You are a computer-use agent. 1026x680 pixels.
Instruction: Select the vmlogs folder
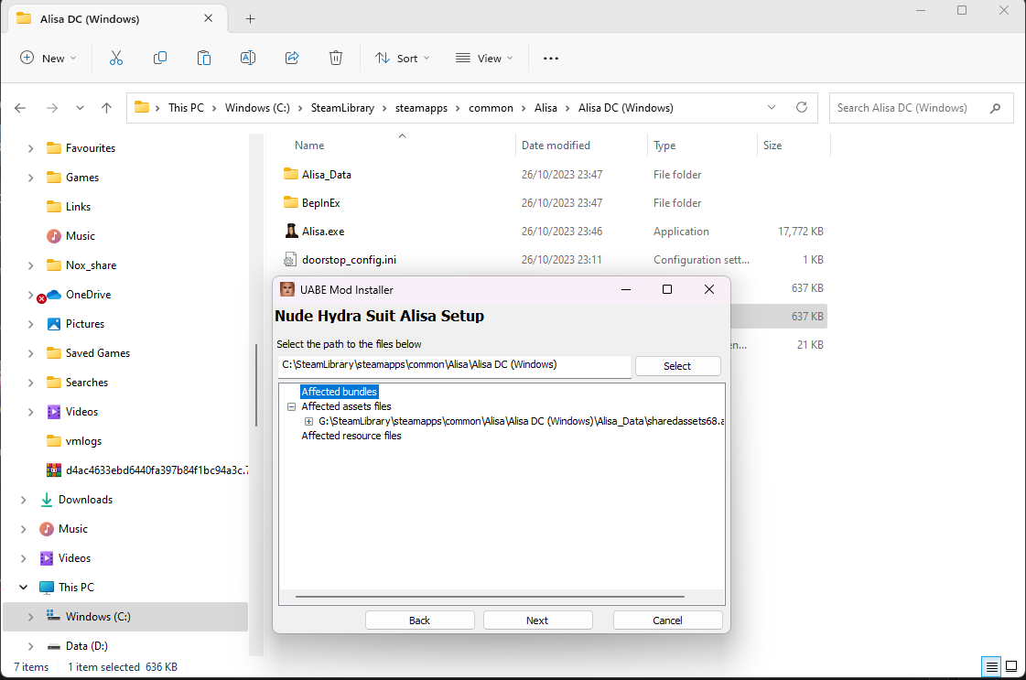74,441
